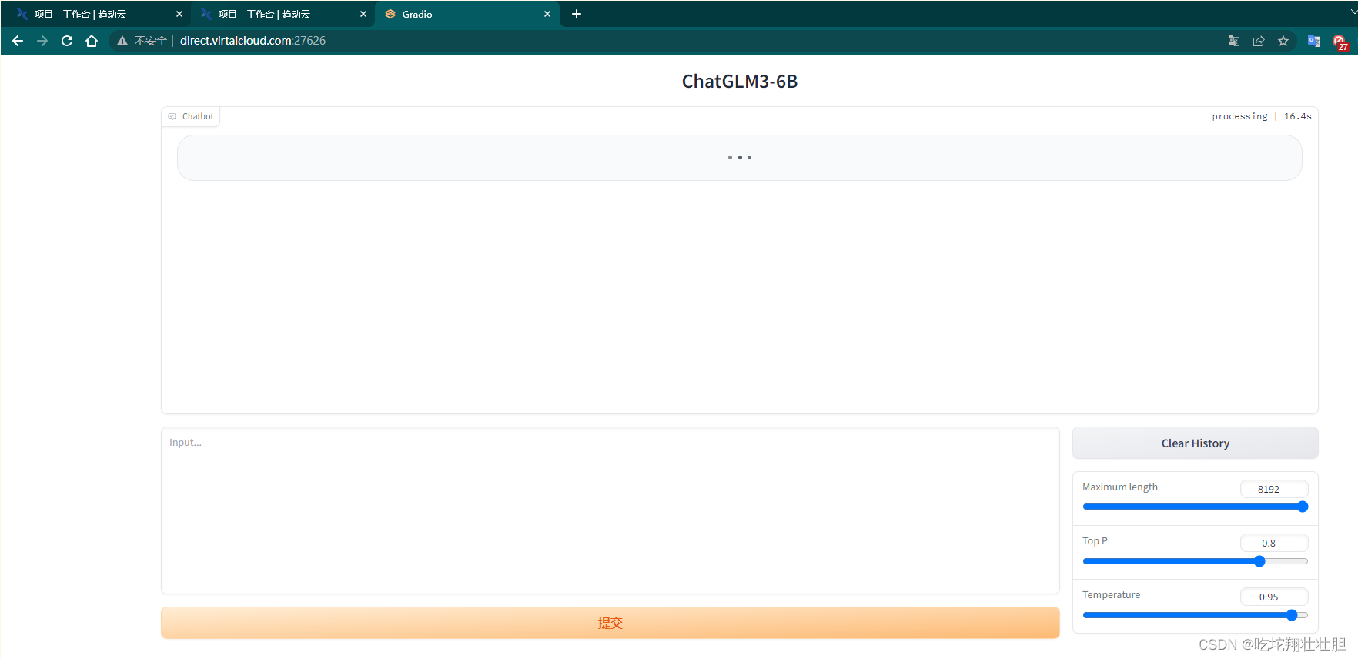Open the browser home page icon
1358x659 pixels.
(92, 41)
